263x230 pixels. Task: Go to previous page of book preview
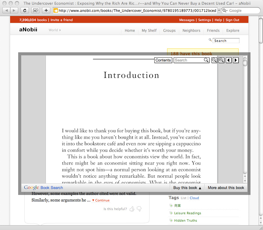(x=228, y=60)
